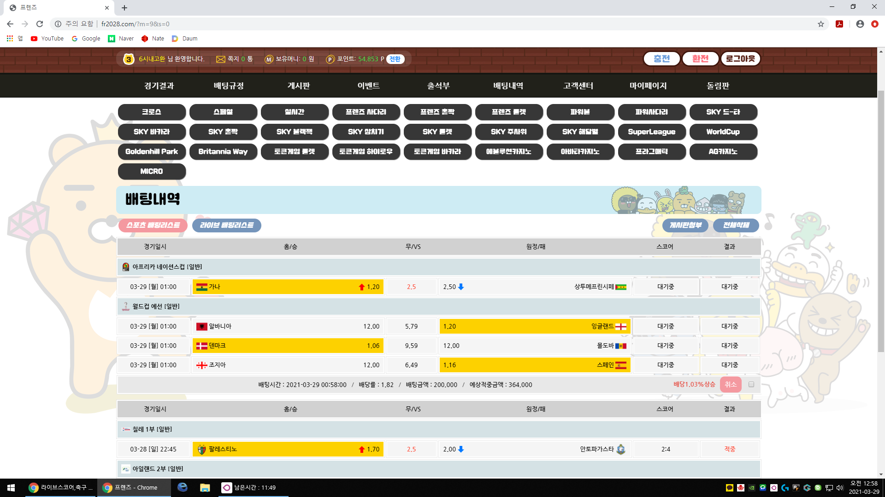Open the Chrome profile avatar icon
The width and height of the screenshot is (885, 497).
tap(860, 24)
